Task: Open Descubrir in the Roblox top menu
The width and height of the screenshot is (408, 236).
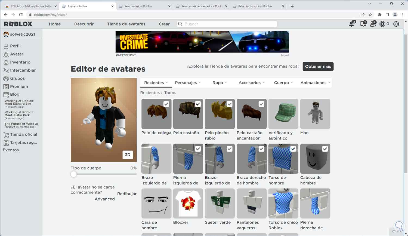Action: coord(84,24)
